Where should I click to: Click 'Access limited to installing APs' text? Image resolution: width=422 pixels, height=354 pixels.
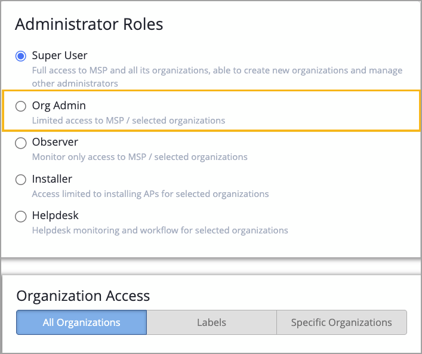tap(150, 193)
